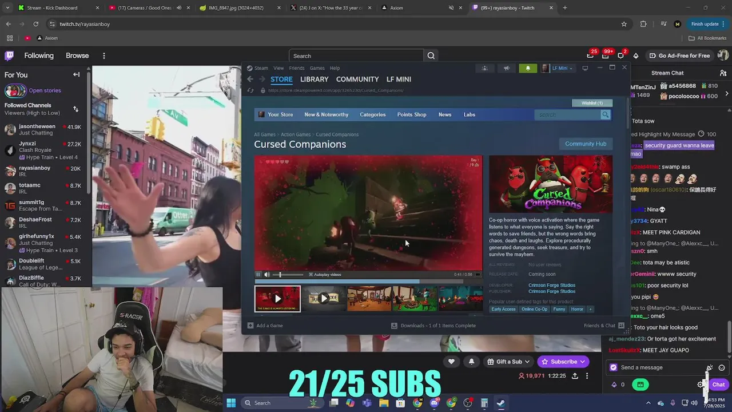Click Add a Game in Steam
Screen dimensions: 732x412
click(265, 326)
